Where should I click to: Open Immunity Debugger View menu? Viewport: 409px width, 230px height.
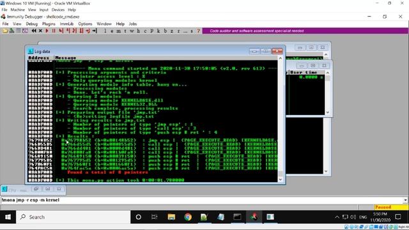pos(17,24)
